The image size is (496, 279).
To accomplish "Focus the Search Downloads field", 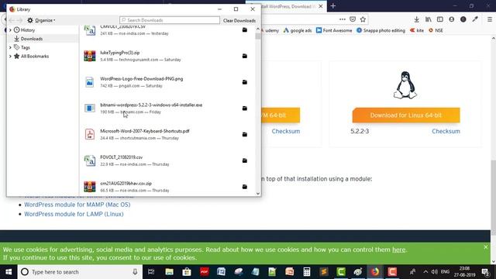I will click(170, 20).
